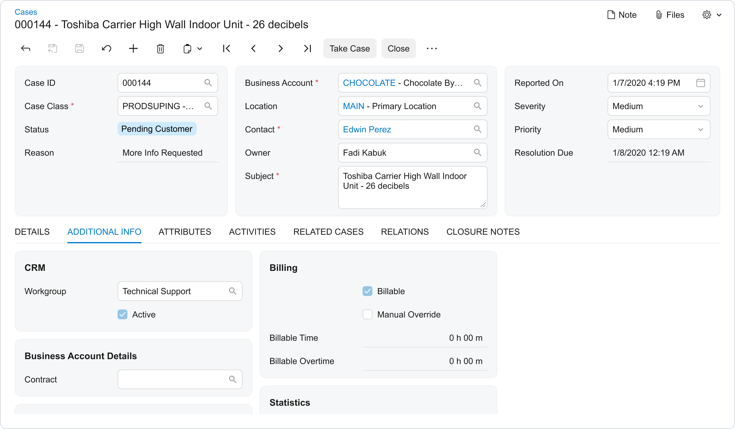Open the Closure Notes tab
This screenshot has height=429, width=735.
pyautogui.click(x=483, y=232)
